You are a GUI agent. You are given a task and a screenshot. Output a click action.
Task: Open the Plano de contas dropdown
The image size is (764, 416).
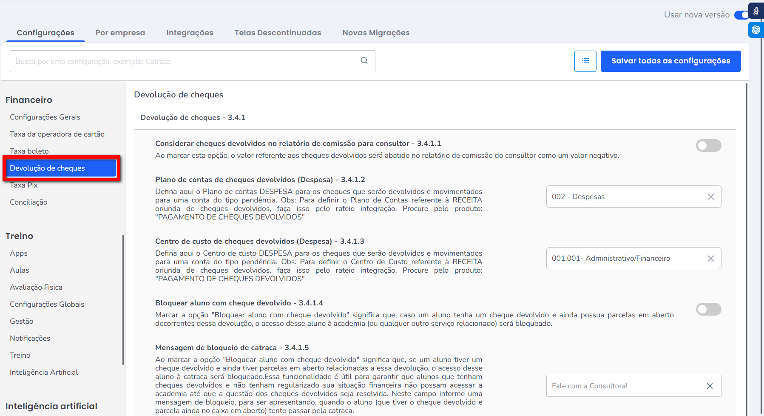coord(625,197)
